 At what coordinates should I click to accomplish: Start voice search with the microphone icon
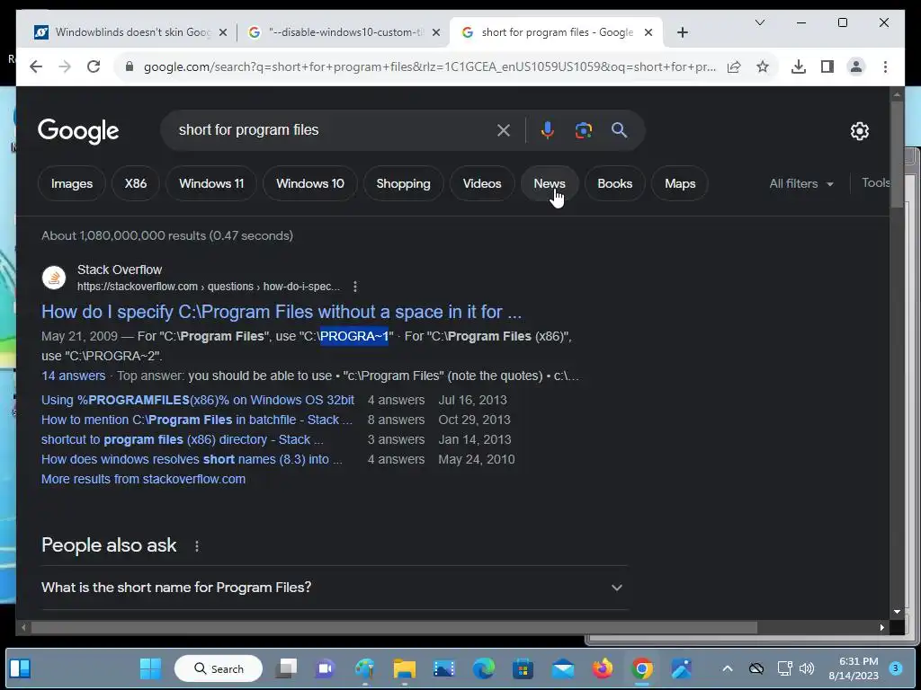click(548, 130)
